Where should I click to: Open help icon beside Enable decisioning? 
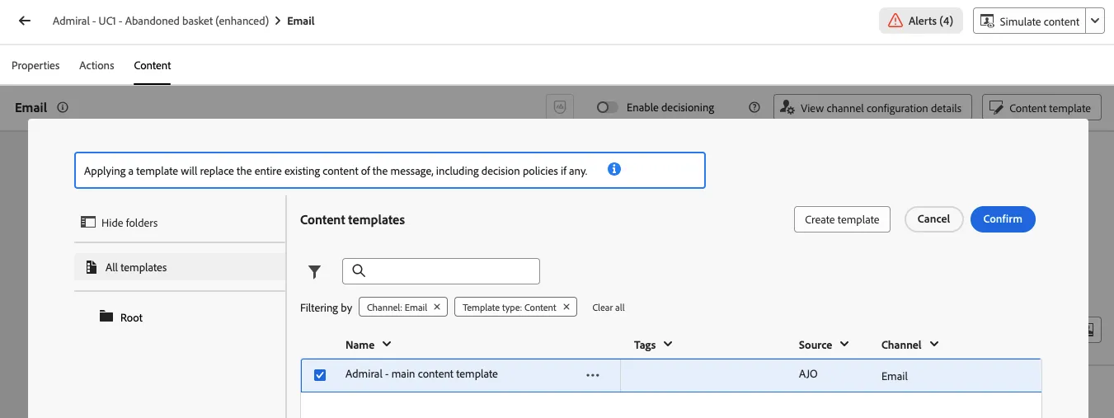[754, 107]
